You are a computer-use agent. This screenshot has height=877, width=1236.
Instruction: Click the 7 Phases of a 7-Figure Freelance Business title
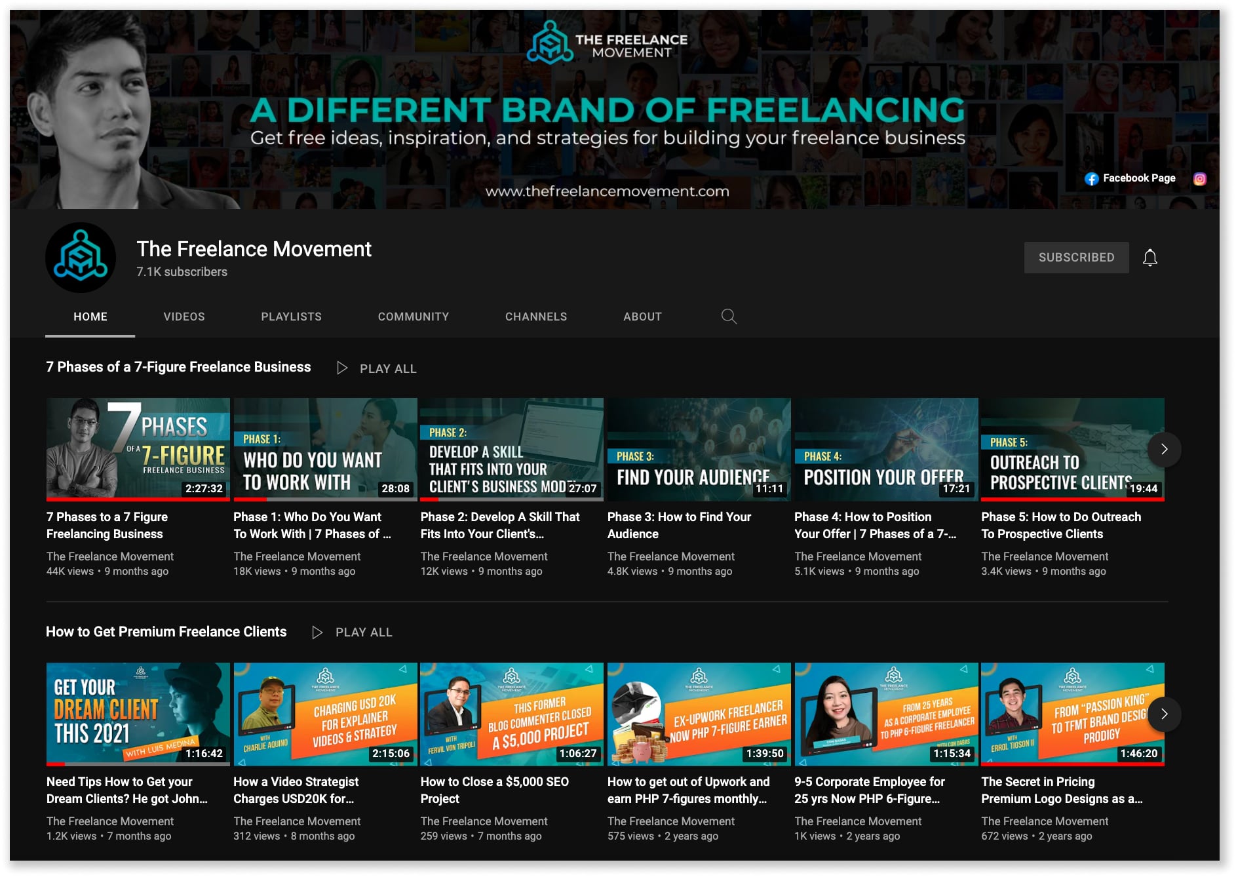178,367
